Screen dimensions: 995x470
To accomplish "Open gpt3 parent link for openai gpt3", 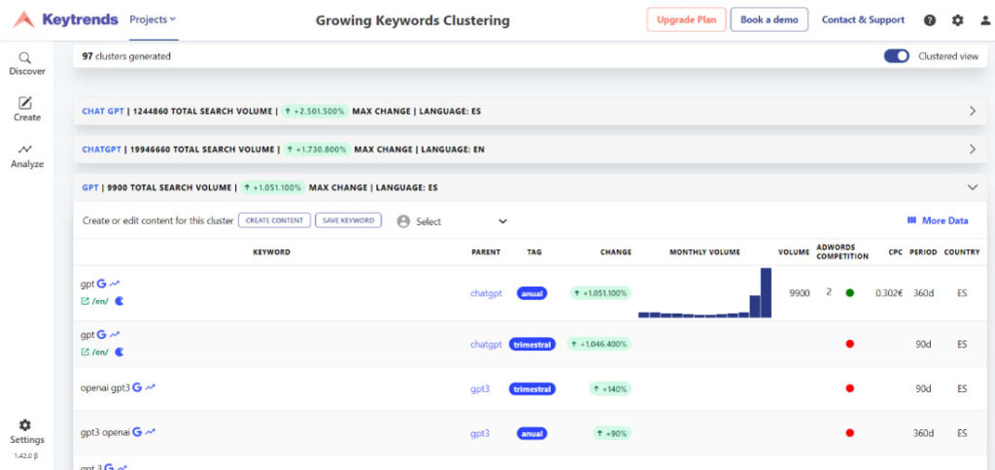I will click(480, 388).
